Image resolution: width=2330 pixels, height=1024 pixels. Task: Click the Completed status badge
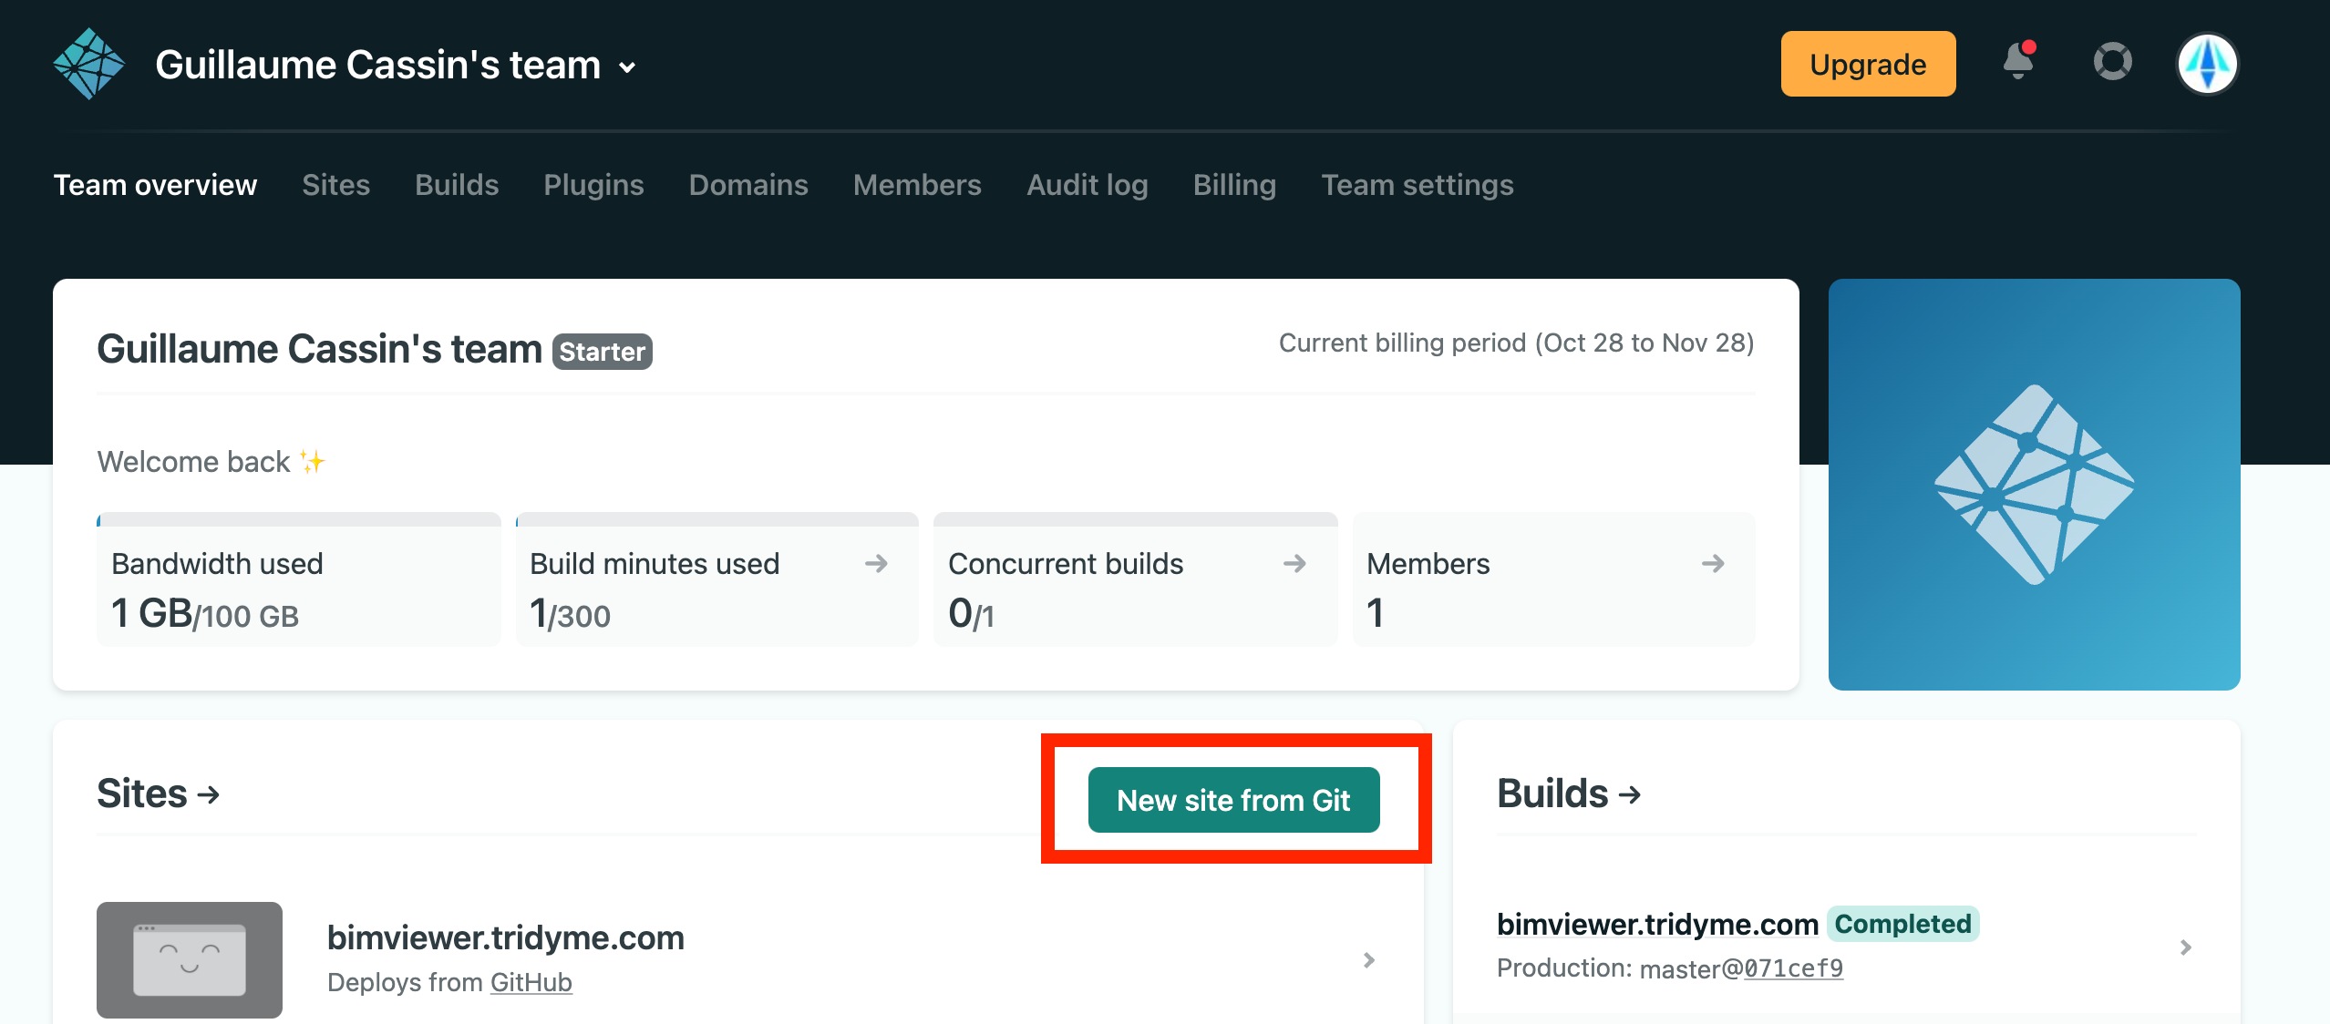click(x=1902, y=924)
